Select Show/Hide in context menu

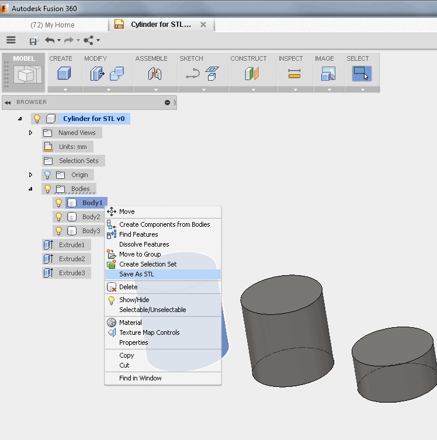[163, 300]
